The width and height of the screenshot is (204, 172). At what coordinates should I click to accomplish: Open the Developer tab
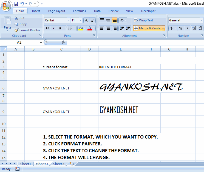click(148, 11)
